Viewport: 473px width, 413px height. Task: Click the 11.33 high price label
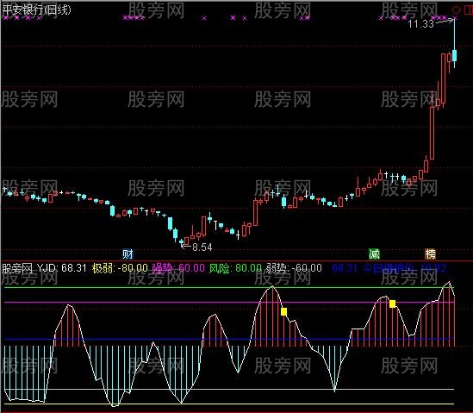coord(420,24)
